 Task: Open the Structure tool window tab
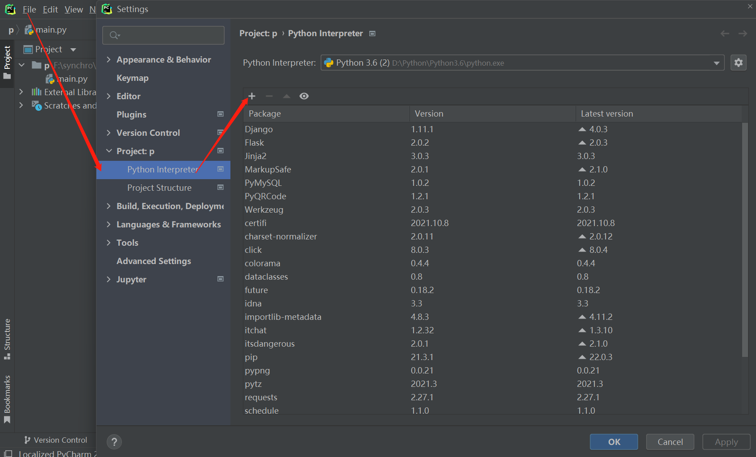[x=7, y=339]
